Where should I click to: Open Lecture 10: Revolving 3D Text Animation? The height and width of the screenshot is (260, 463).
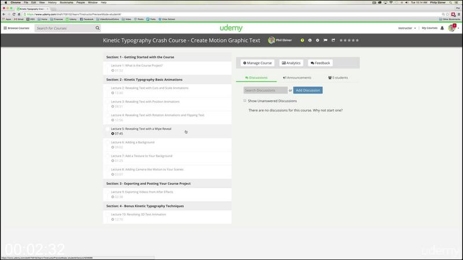(167, 217)
